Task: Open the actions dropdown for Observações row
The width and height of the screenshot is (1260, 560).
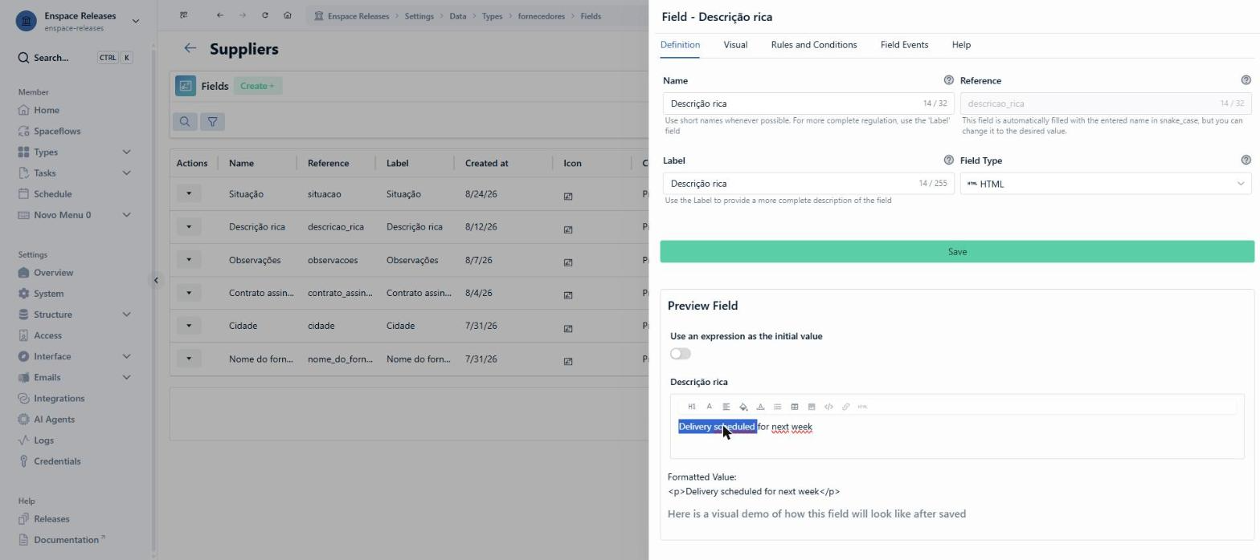Action: pos(189,259)
